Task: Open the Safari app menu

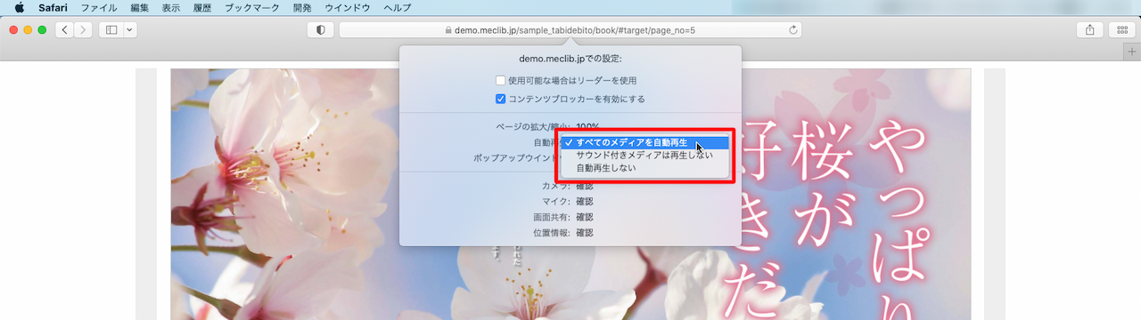Action: [53, 7]
